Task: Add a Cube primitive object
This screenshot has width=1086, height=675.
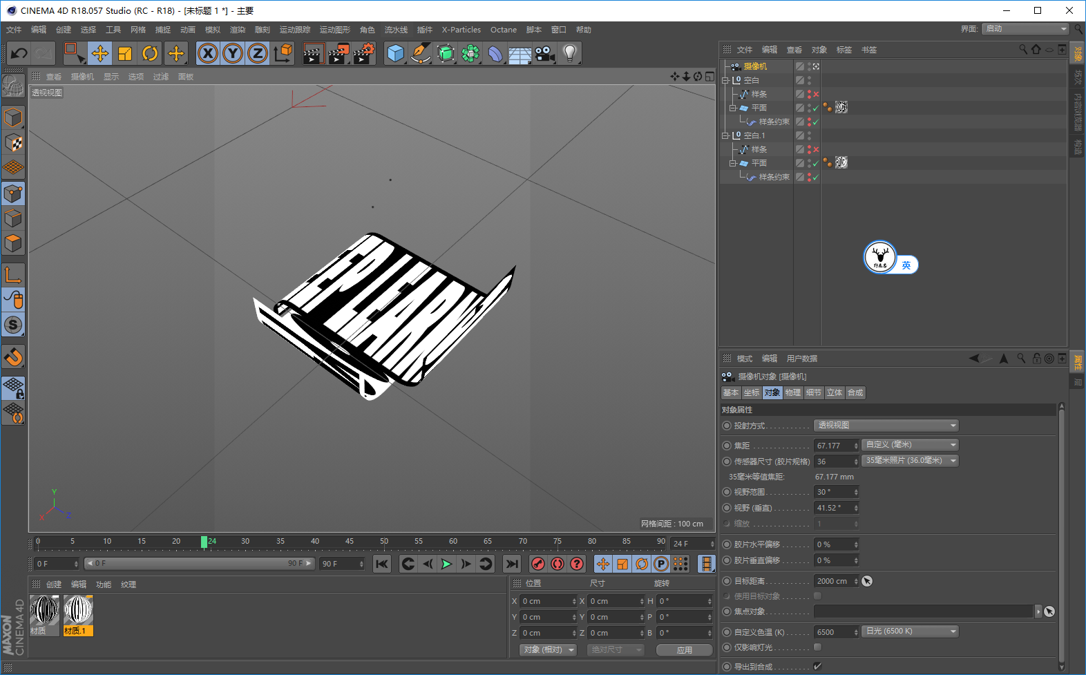Action: [395, 53]
